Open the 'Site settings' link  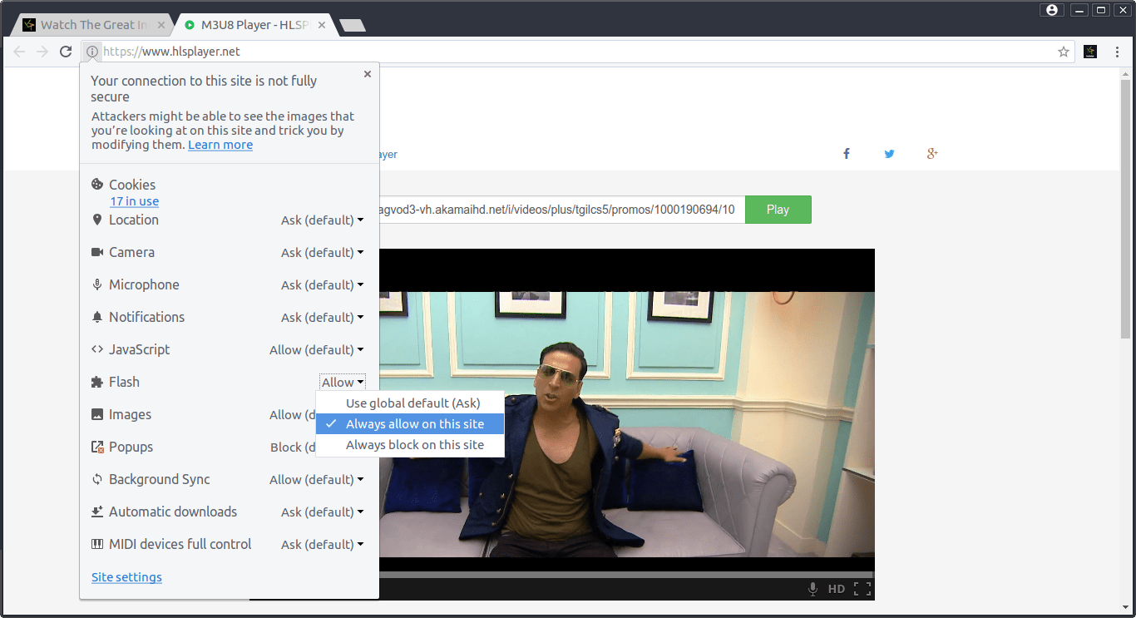pos(126,577)
